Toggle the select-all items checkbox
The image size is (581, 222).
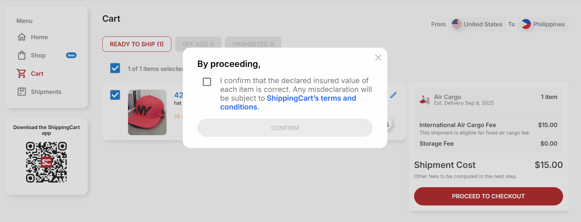pyautogui.click(x=115, y=68)
